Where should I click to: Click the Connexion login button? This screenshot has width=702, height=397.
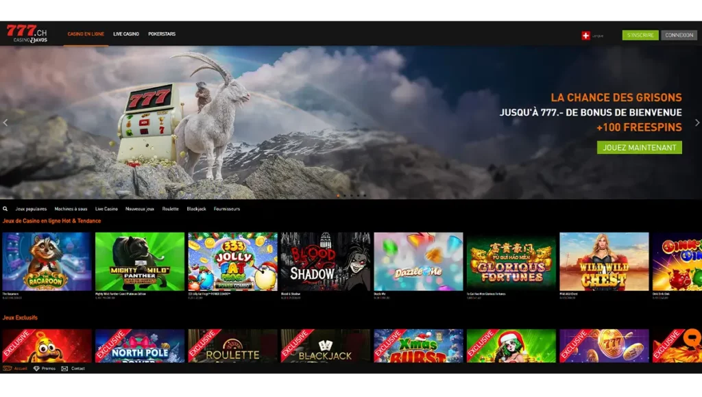679,35
